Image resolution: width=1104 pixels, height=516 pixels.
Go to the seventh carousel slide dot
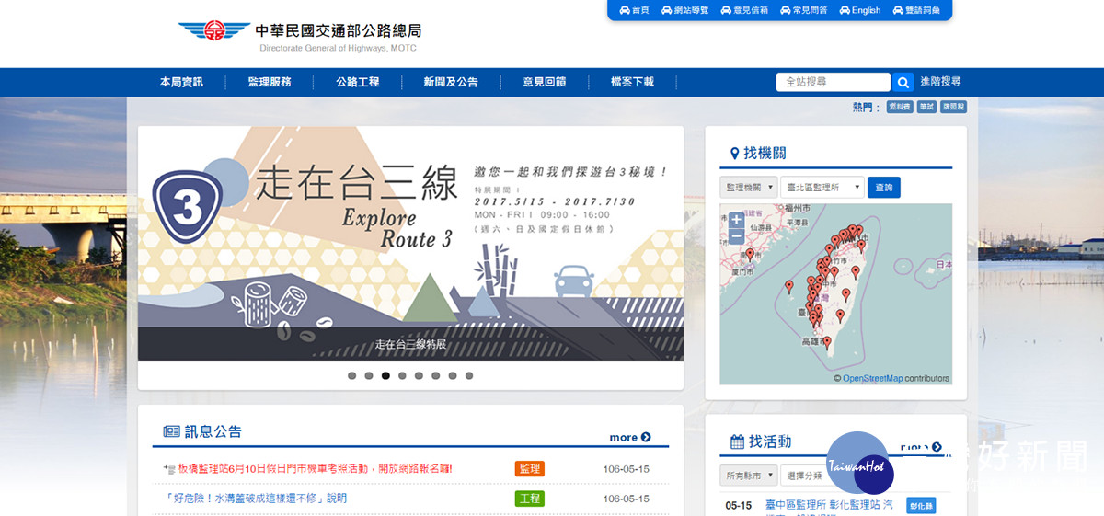(452, 375)
